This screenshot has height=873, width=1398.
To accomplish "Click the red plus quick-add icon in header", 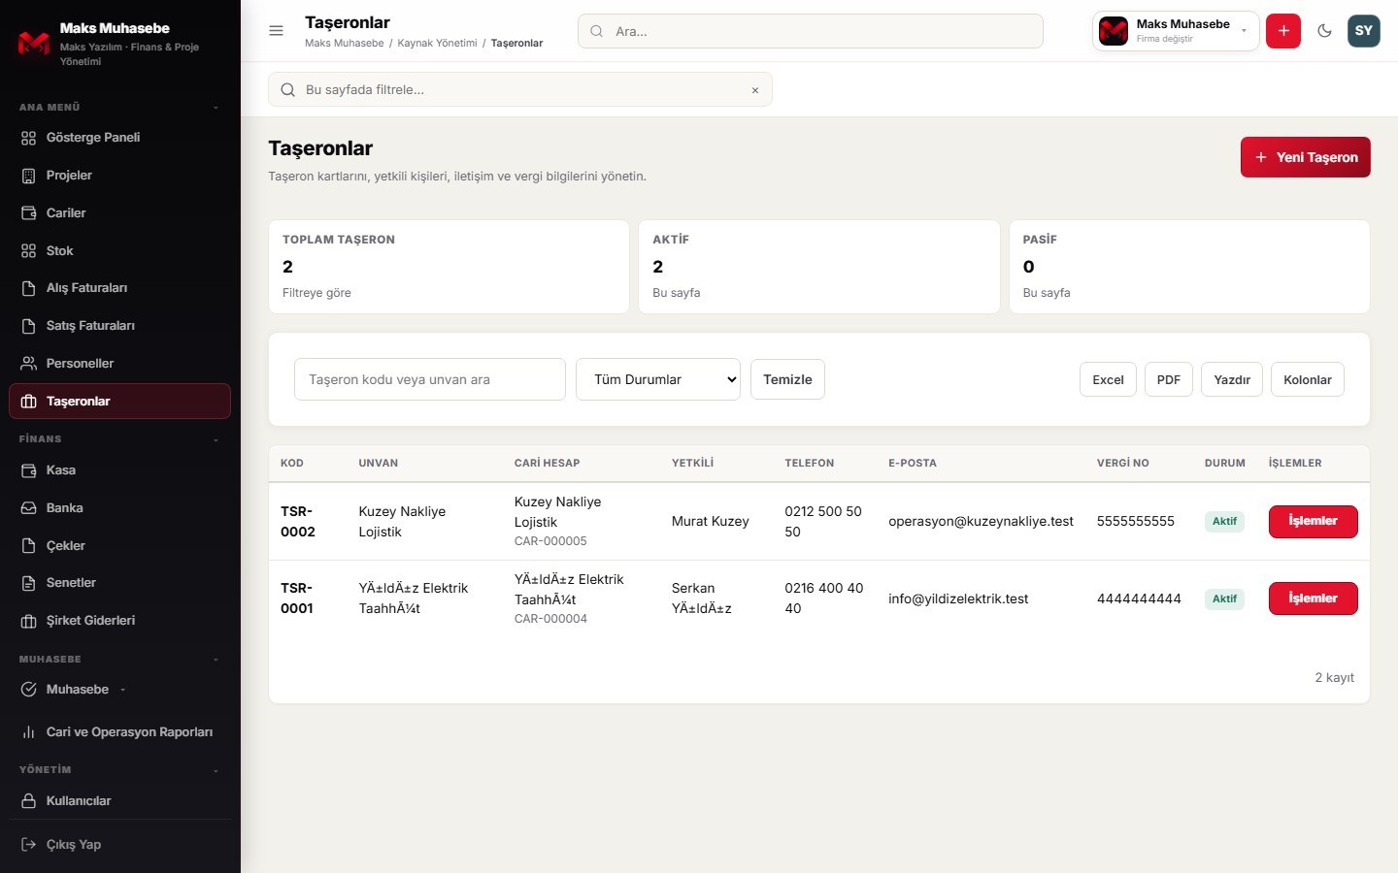I will (1283, 31).
